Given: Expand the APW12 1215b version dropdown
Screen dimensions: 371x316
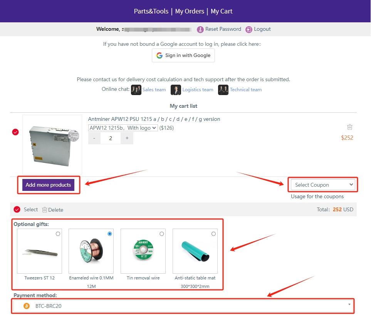Looking at the screenshot, I should pyautogui.click(x=123, y=128).
